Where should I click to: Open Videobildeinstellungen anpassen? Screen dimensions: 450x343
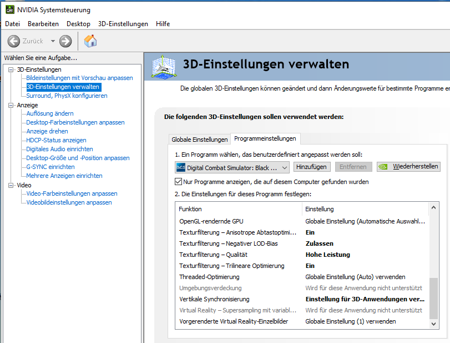(69, 203)
